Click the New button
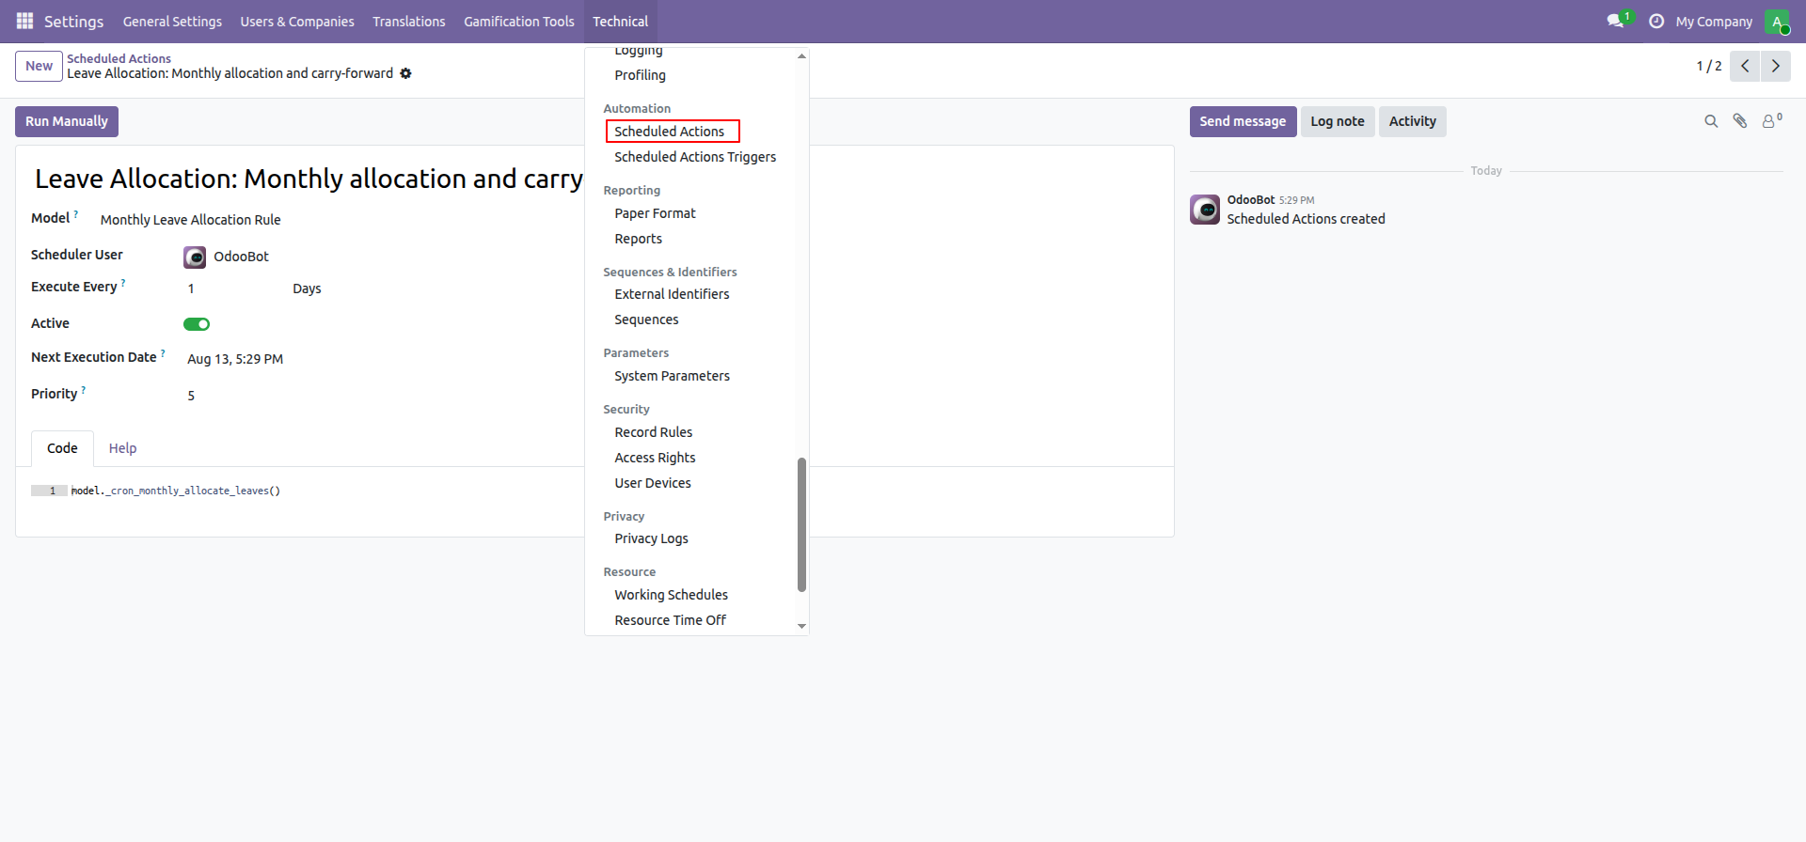Image resolution: width=1806 pixels, height=842 pixels. tap(40, 66)
